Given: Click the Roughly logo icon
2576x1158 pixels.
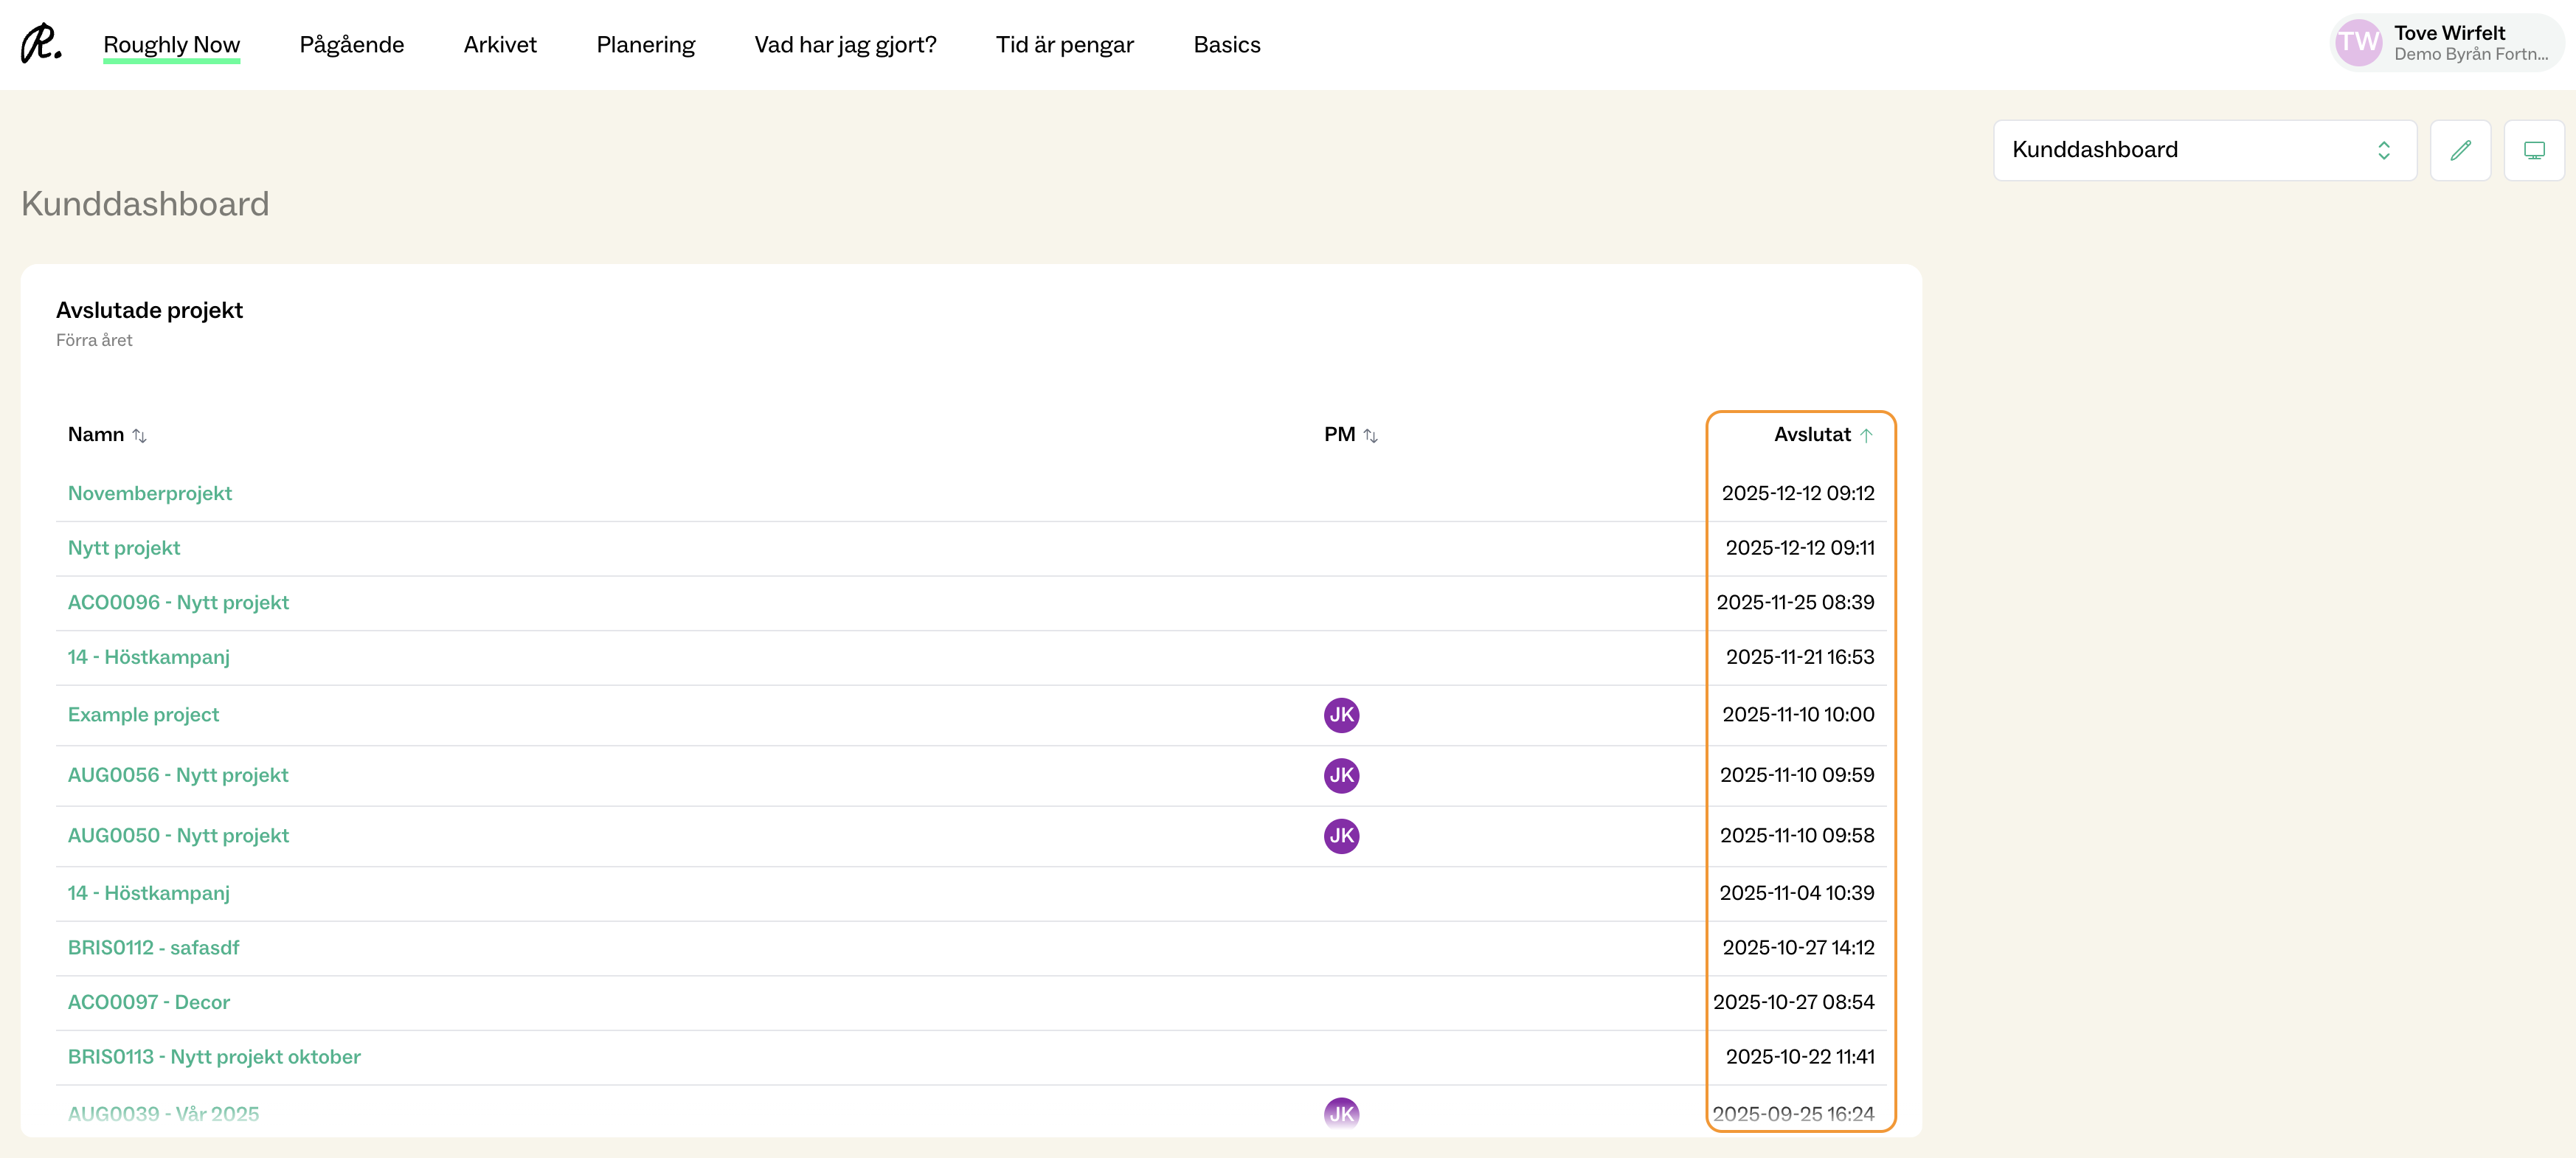Looking at the screenshot, I should tap(41, 44).
